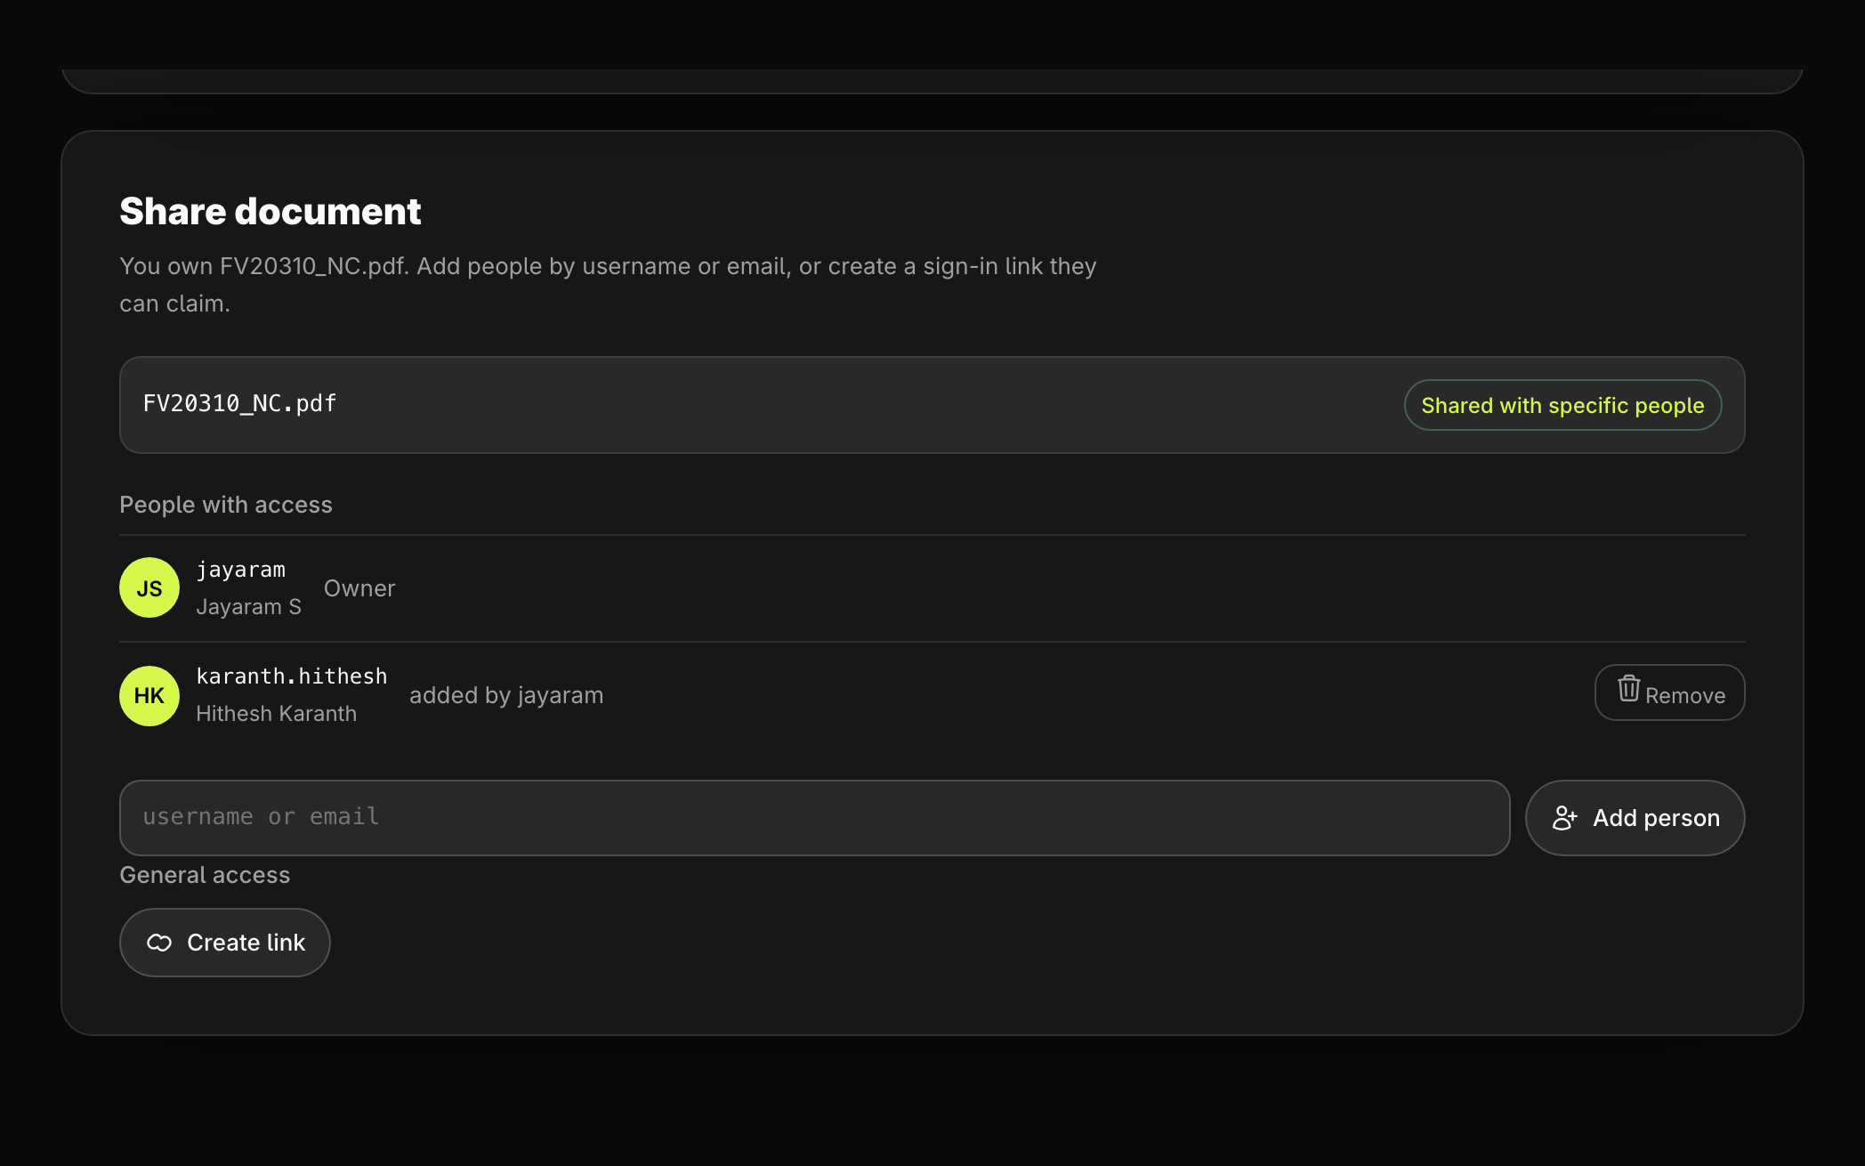Click the username 'jayaram'
The image size is (1865, 1166).
pyautogui.click(x=241, y=570)
